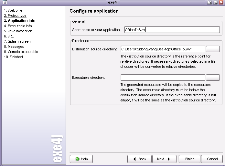Browse for the executable directory
225x166 pixels.
(x=213, y=78)
